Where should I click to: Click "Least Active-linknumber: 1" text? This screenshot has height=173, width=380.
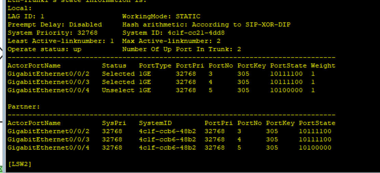pos(60,41)
